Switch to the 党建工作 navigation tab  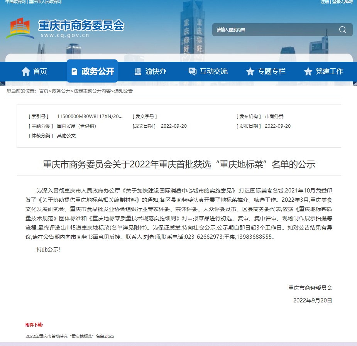coord(323,71)
